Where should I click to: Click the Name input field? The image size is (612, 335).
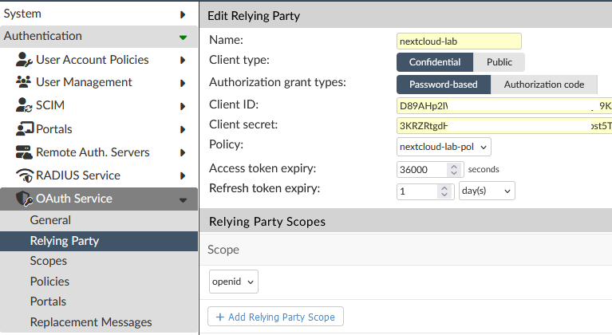[458, 41]
